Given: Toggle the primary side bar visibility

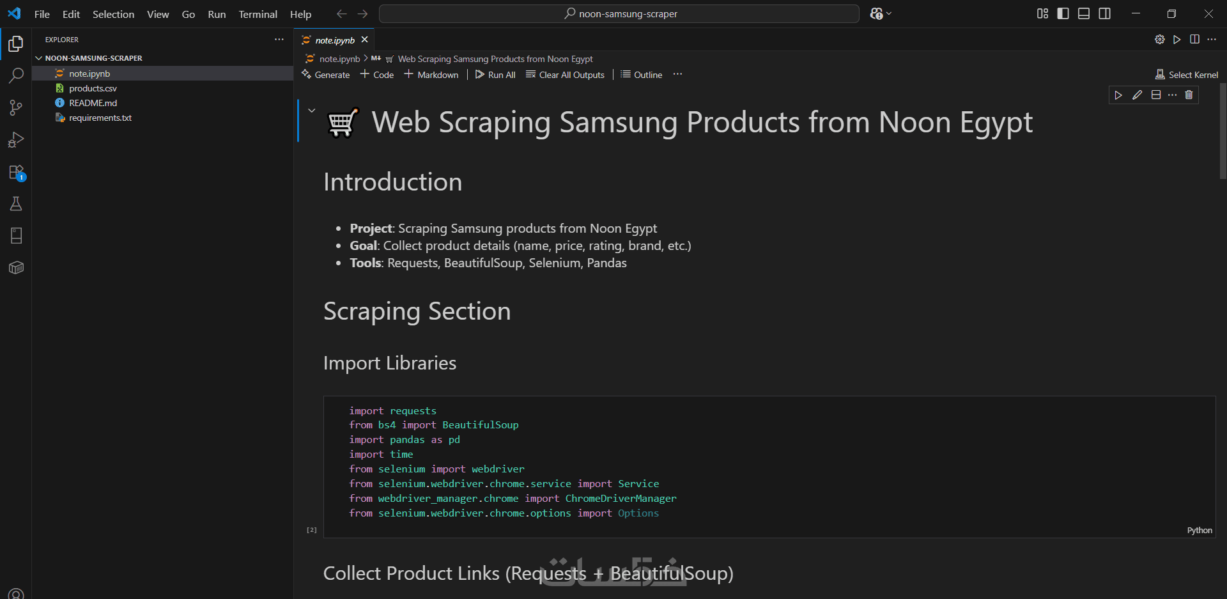Looking at the screenshot, I should (x=1063, y=13).
